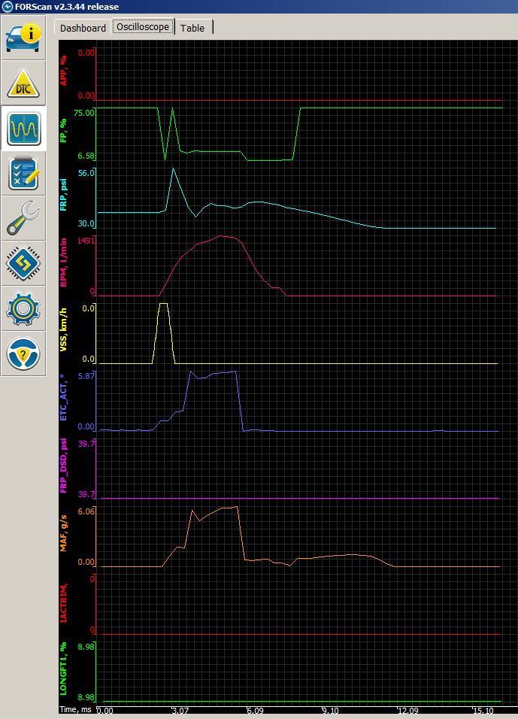Select the oscilloscope live data sidebar icon

[x=23, y=129]
